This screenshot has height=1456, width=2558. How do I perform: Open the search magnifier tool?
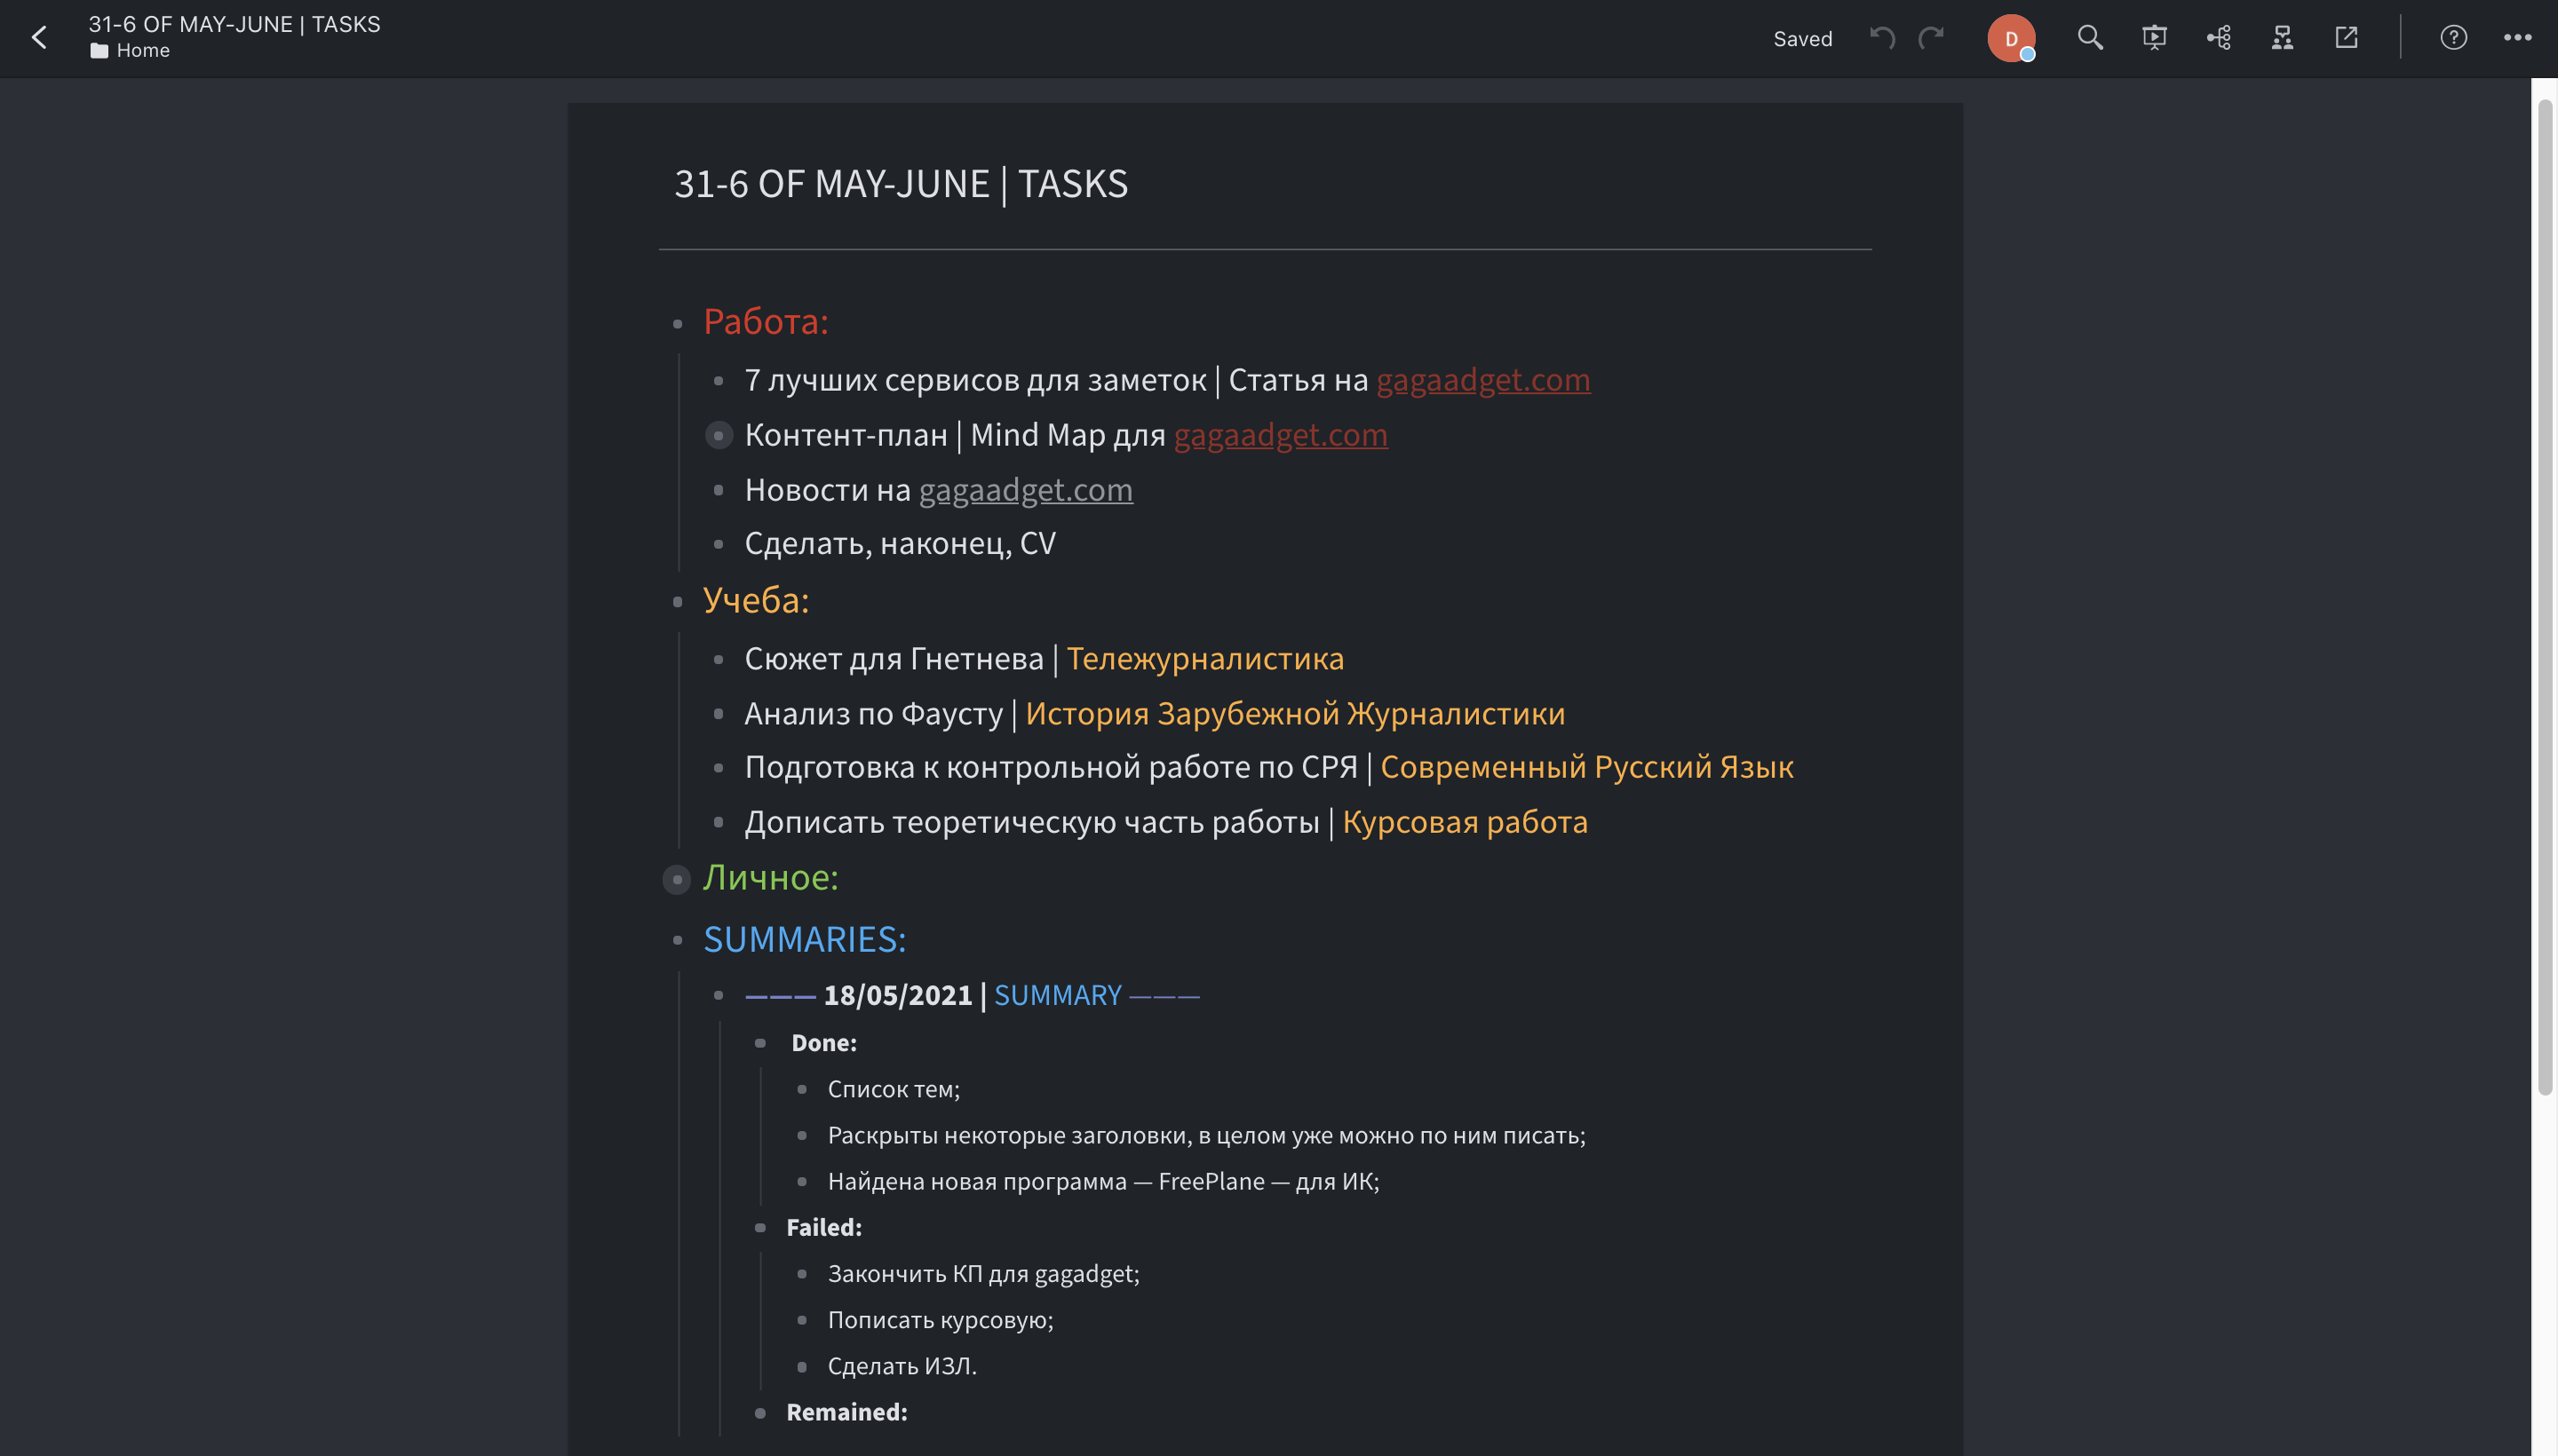(x=2090, y=38)
